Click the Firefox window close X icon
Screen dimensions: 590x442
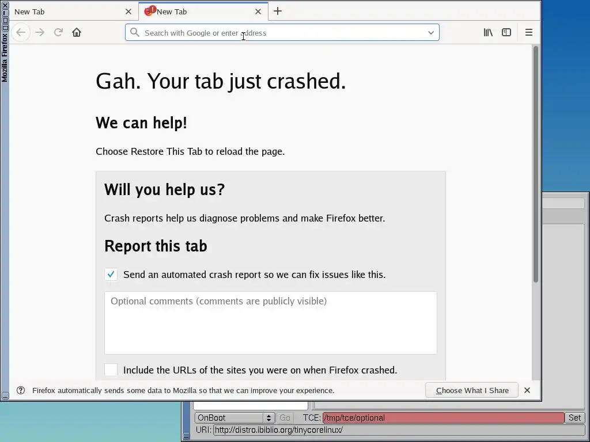click(x=5, y=6)
